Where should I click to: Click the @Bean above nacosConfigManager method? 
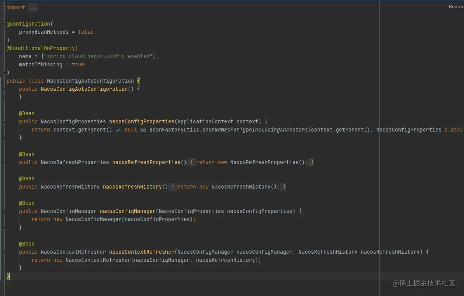point(27,203)
